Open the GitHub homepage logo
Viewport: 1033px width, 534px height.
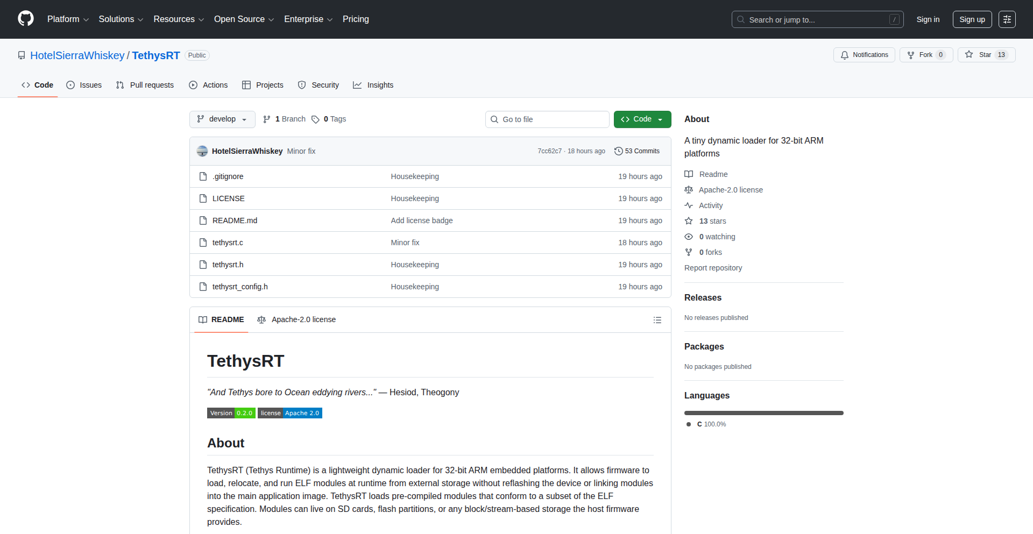click(26, 19)
